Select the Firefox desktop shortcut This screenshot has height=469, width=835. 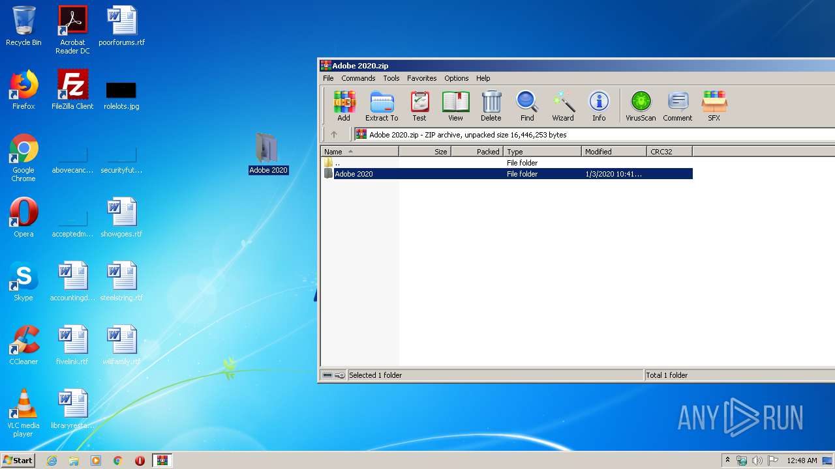click(23, 90)
